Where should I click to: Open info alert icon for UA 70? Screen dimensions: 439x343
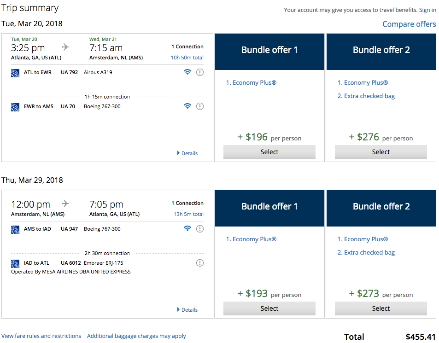pyautogui.click(x=199, y=106)
